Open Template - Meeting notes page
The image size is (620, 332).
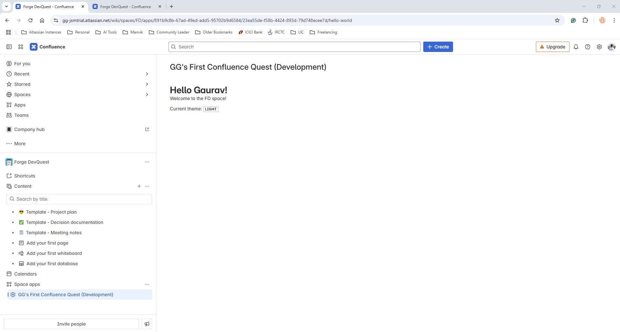[54, 233]
